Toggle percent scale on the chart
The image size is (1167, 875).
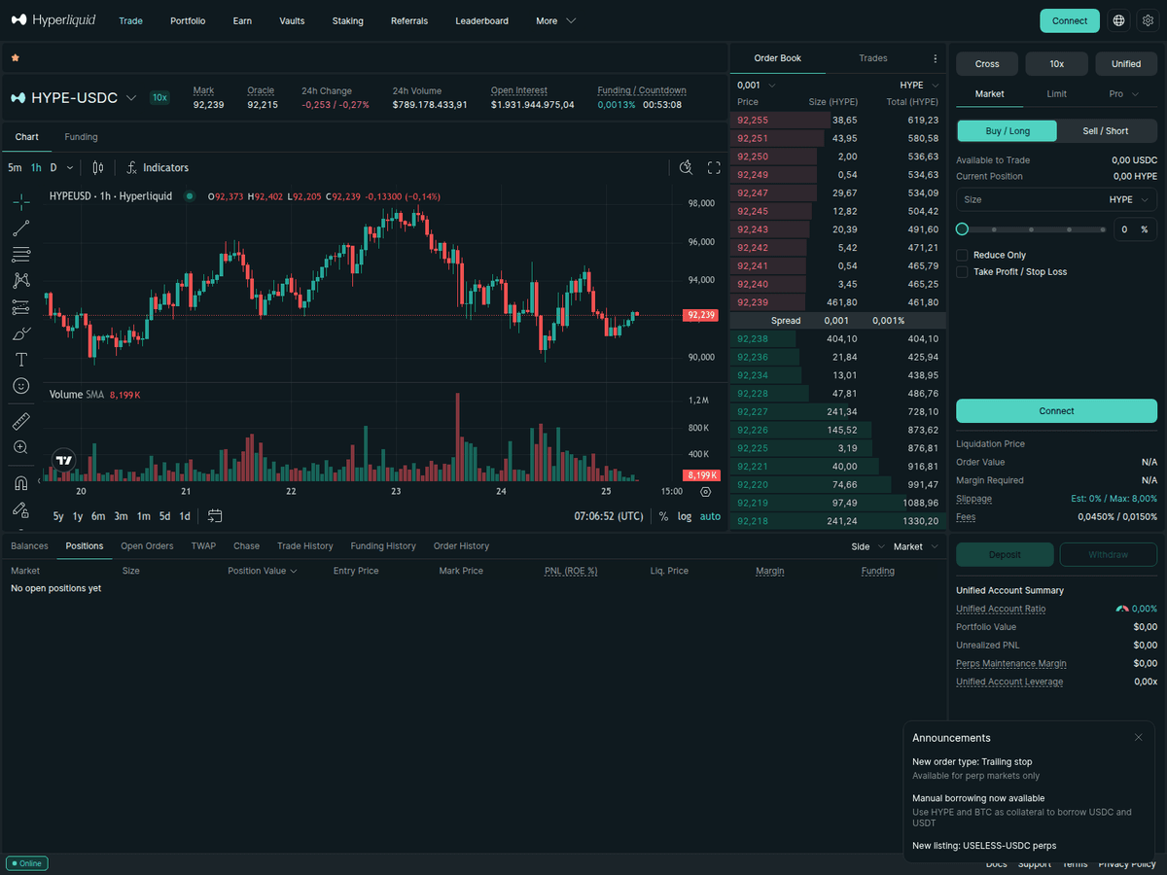click(663, 516)
